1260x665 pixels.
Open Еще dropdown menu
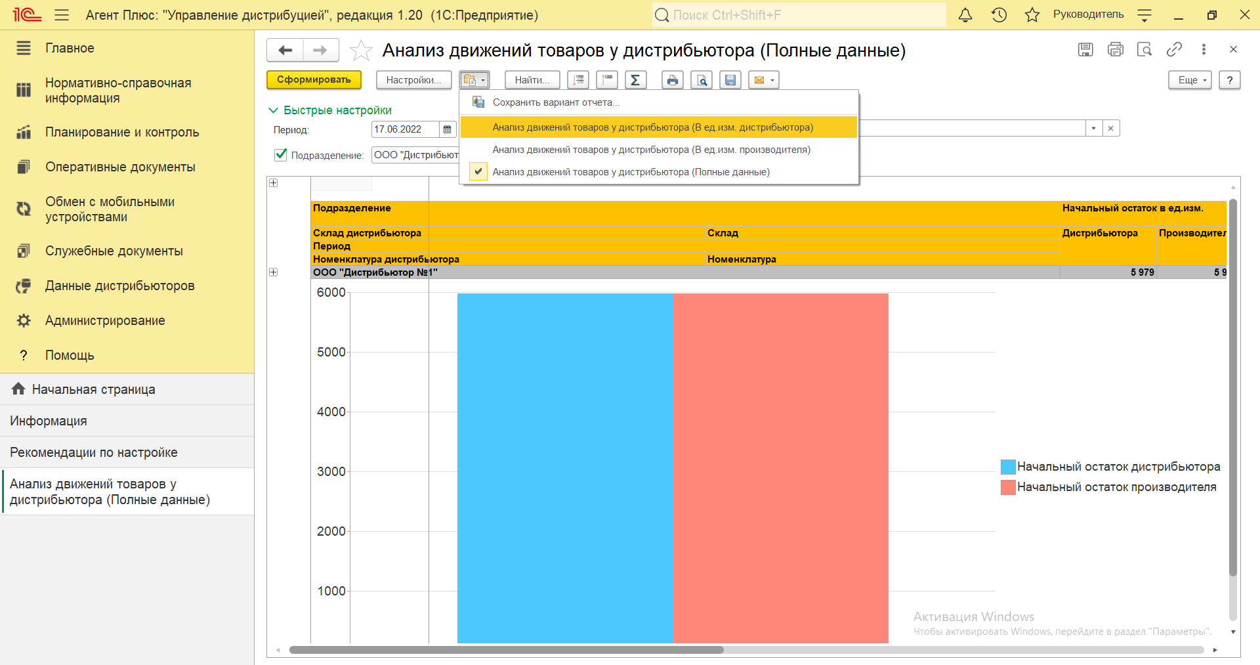(x=1190, y=80)
